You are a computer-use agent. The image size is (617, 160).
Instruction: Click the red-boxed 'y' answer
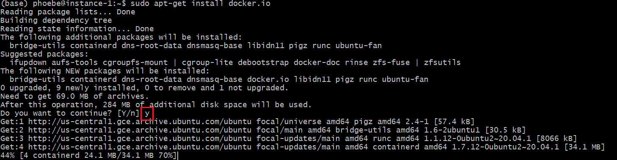[x=147, y=114]
